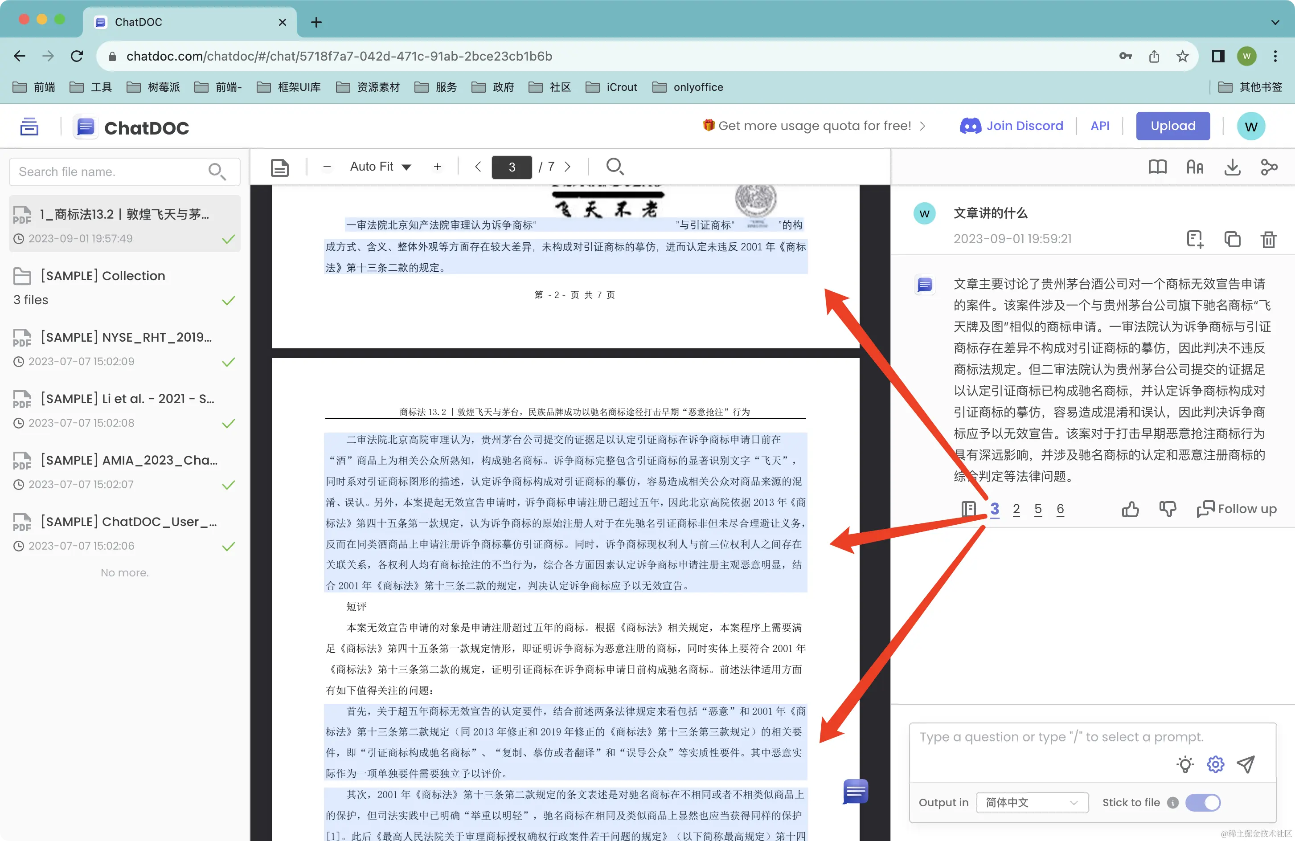Click the thumbs up icon on answer
Screen dimensions: 1295x841
pos(1130,509)
